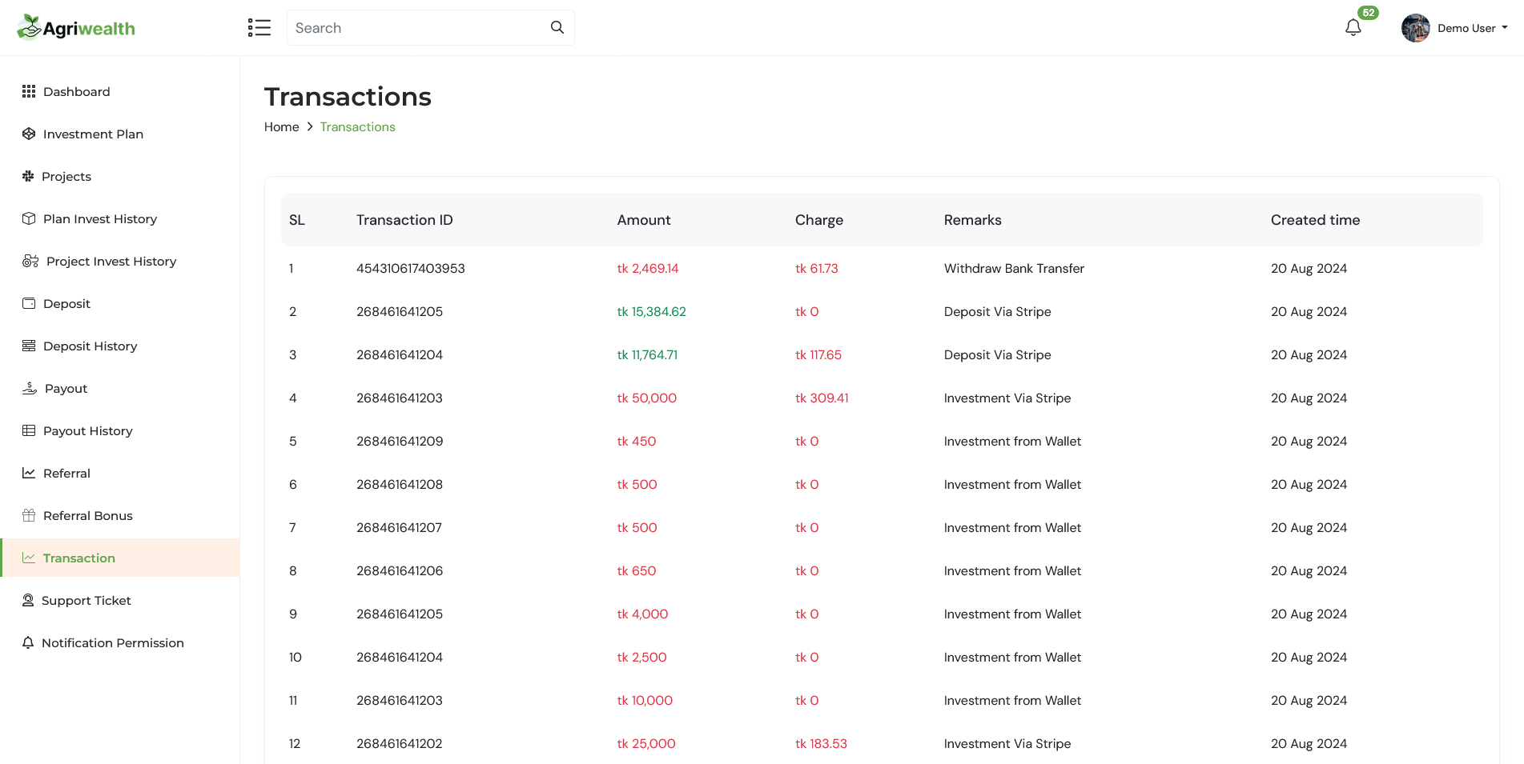Select the Referral Bonus gift icon
1524x764 pixels.
pos(29,515)
